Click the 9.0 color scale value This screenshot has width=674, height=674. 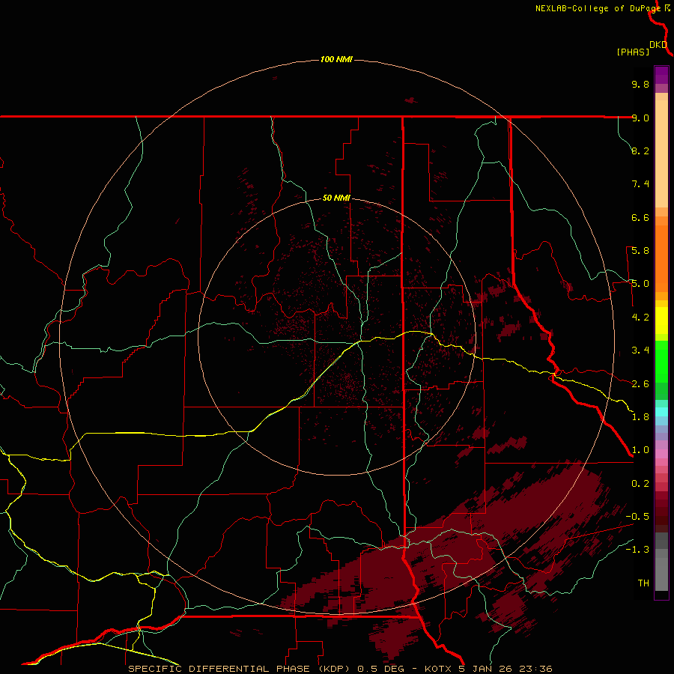tap(640, 118)
